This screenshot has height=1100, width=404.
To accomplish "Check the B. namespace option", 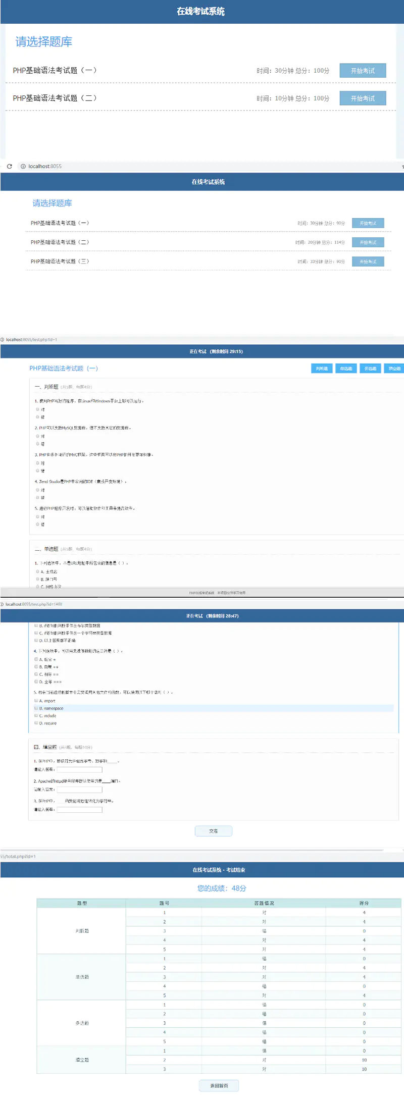I will (36, 708).
